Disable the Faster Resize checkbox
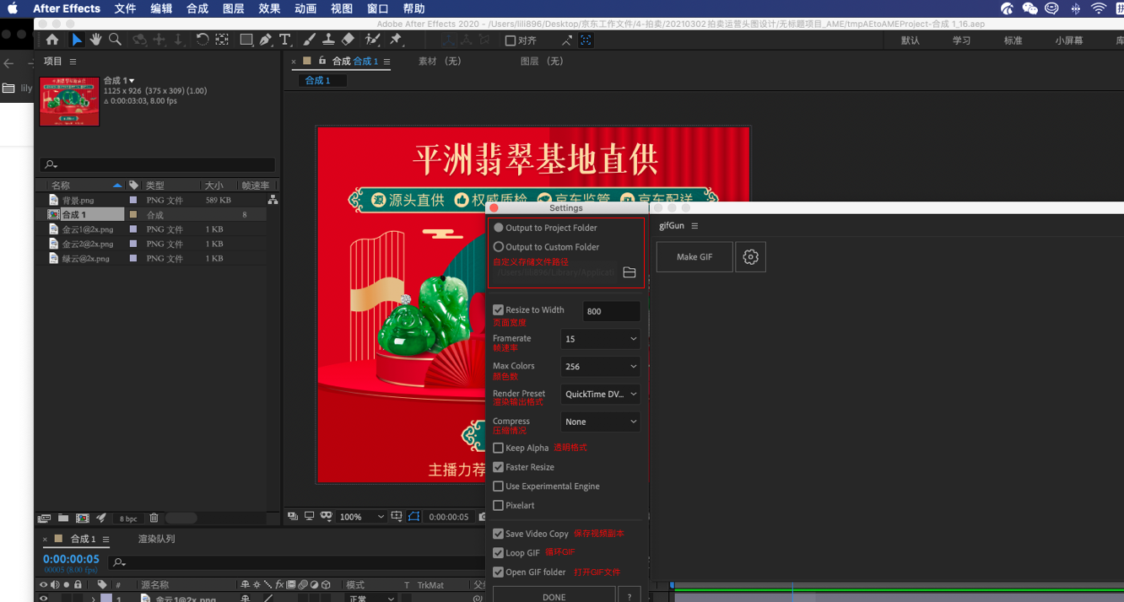The height and width of the screenshot is (602, 1124). pos(498,467)
